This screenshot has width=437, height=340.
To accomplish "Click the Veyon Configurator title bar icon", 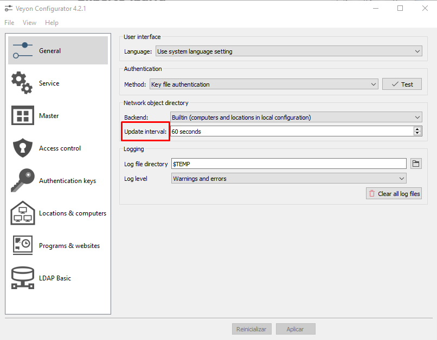I will point(9,8).
